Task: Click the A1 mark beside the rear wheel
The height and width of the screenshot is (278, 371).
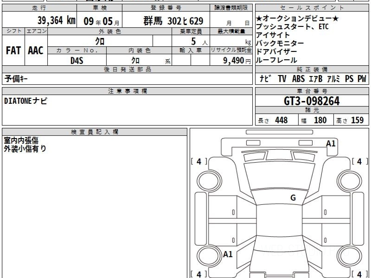Action: pyautogui.click(x=228, y=254)
